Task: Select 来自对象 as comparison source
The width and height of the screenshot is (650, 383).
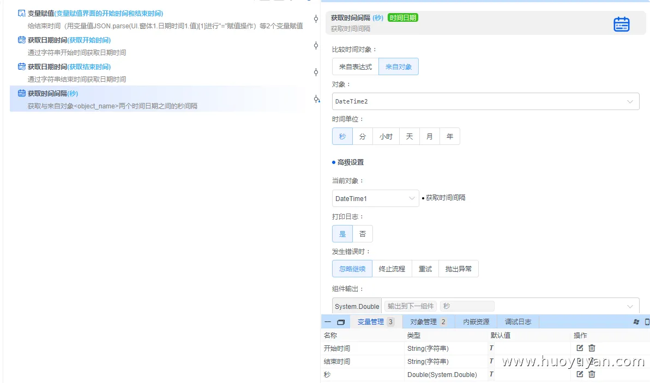Action: pyautogui.click(x=399, y=66)
